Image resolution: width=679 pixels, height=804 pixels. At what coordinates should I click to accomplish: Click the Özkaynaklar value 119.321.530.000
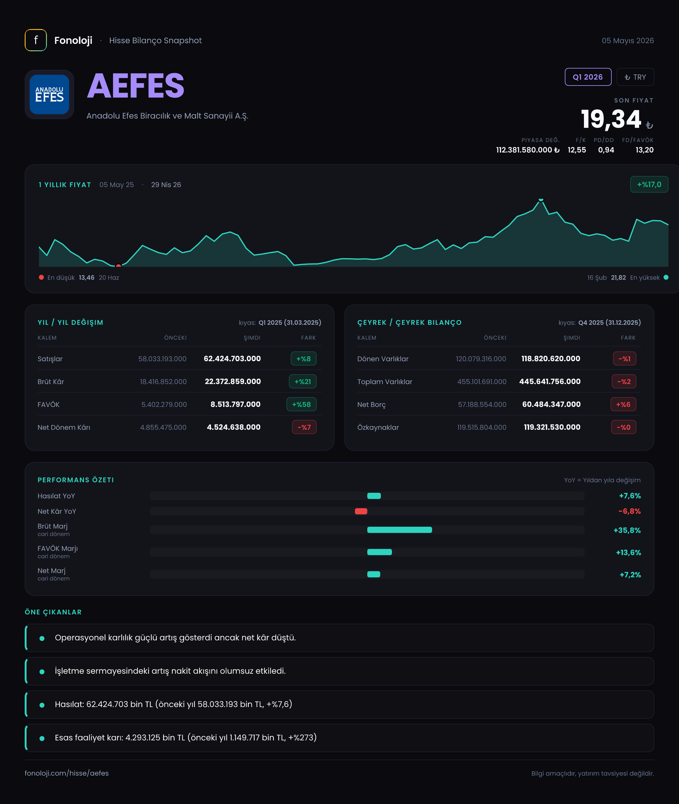[x=552, y=427]
